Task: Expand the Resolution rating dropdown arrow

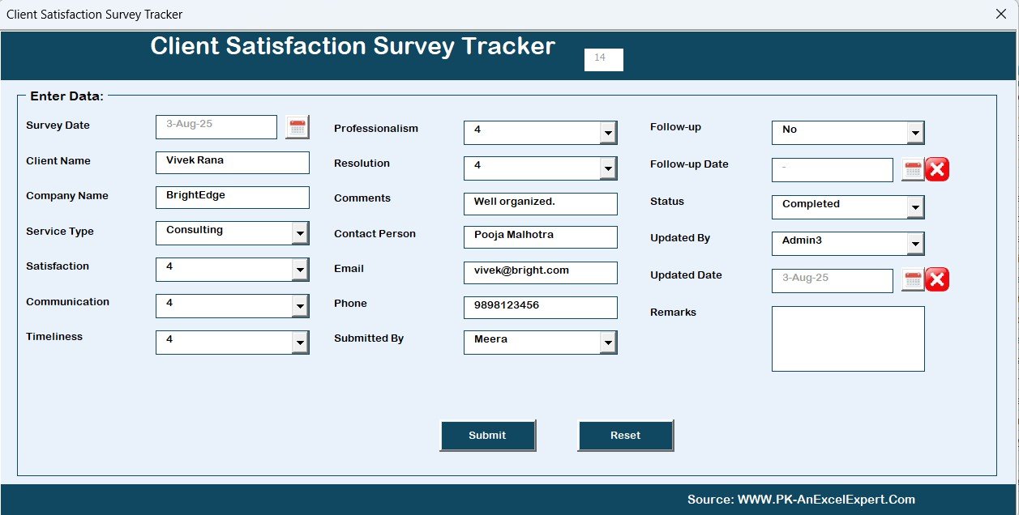Action: point(608,168)
